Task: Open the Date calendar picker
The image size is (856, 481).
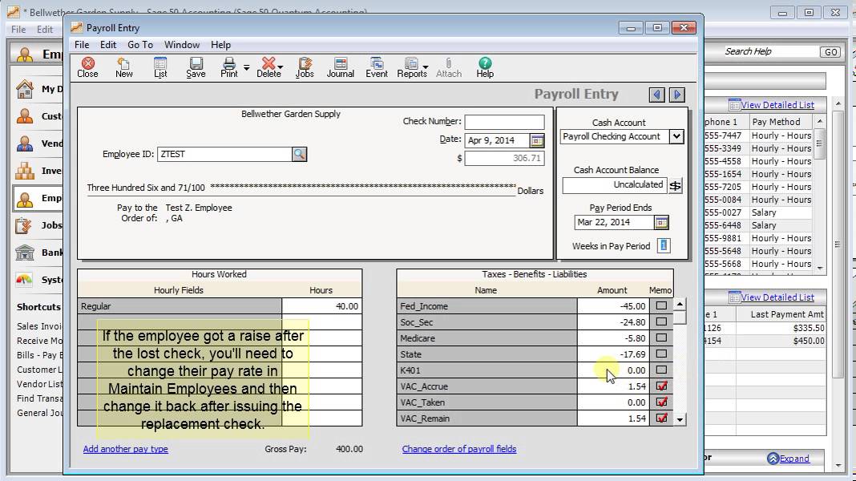Action: pyautogui.click(x=537, y=141)
